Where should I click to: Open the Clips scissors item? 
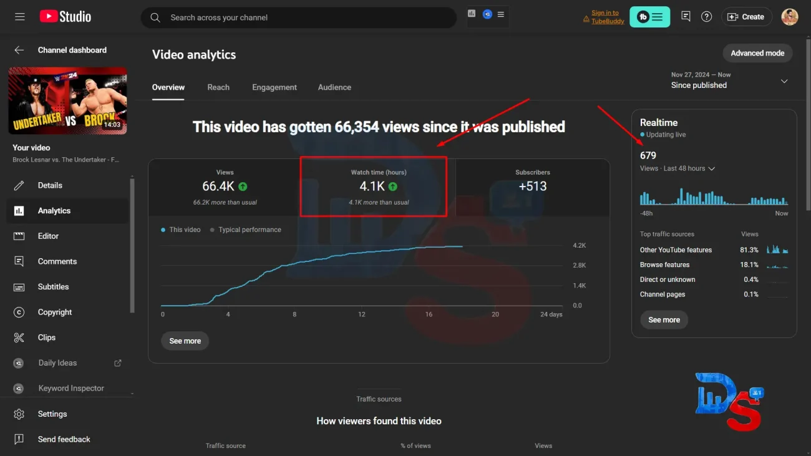pos(46,337)
